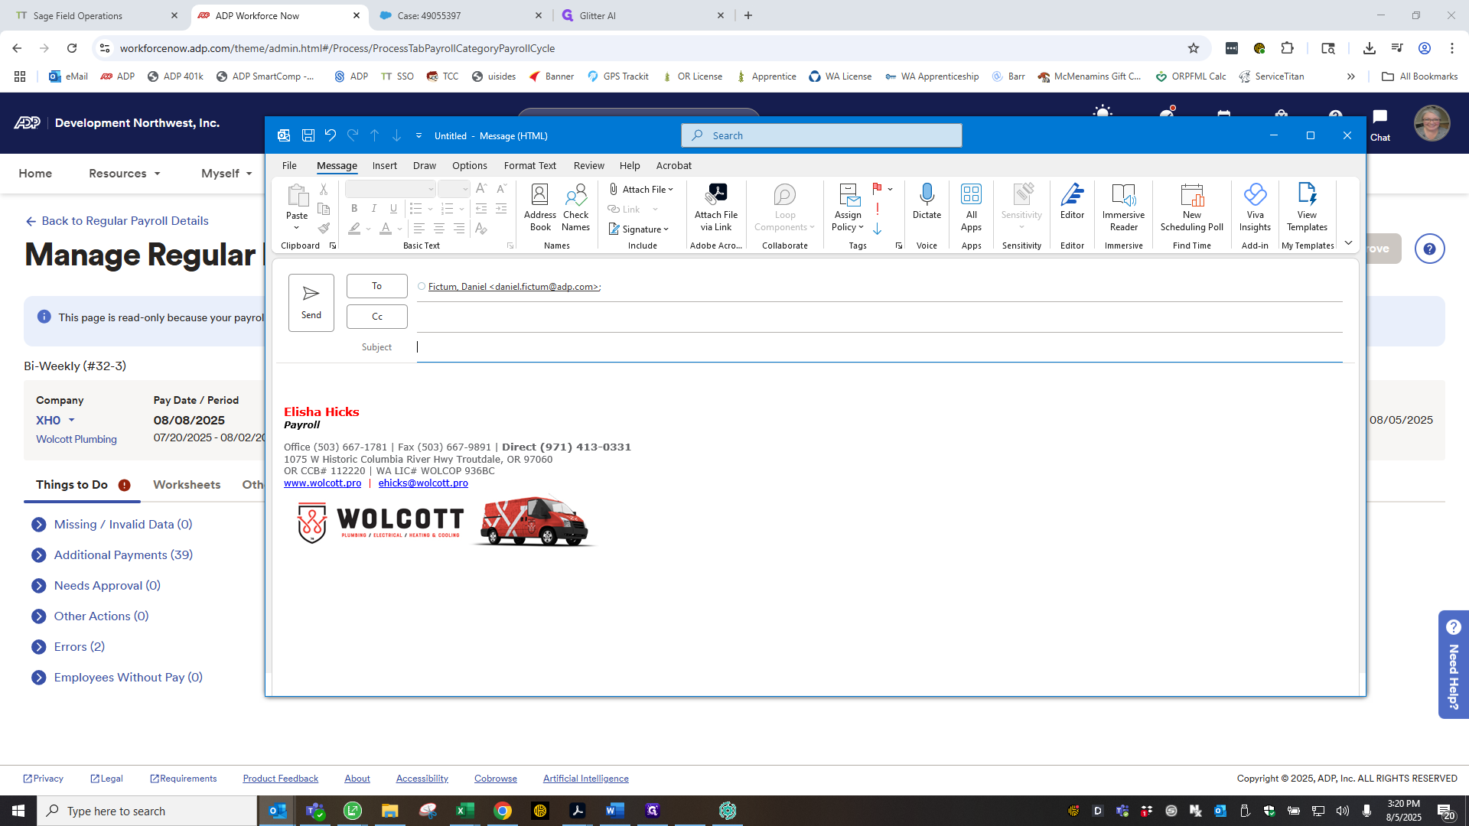The image size is (1469, 826).
Task: Open All Apps in Outlook ribbon
Action: [x=971, y=207]
